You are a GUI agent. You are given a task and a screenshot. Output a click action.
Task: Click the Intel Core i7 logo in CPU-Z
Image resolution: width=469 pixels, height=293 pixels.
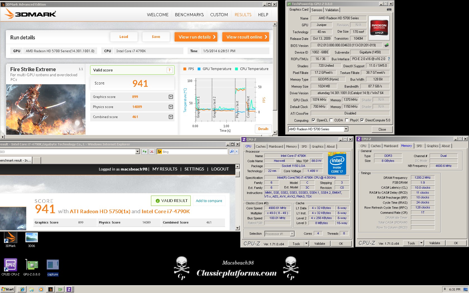coord(337,163)
